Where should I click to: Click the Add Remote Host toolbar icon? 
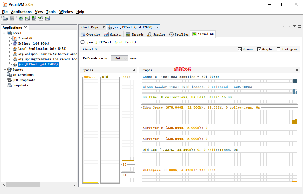(21, 18)
